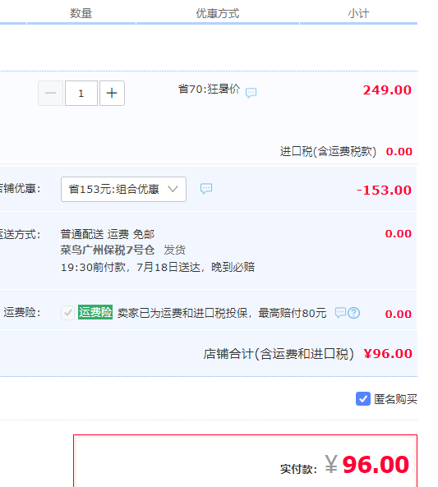The width and height of the screenshot is (438, 487).
Task: Click the question mark help icon
Action: tap(353, 313)
